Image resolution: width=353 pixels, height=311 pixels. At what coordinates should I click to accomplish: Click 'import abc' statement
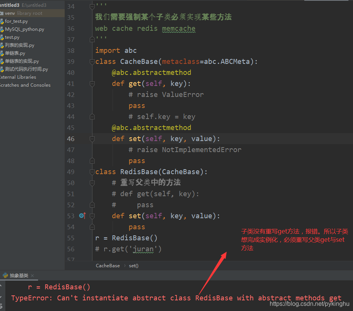point(116,51)
